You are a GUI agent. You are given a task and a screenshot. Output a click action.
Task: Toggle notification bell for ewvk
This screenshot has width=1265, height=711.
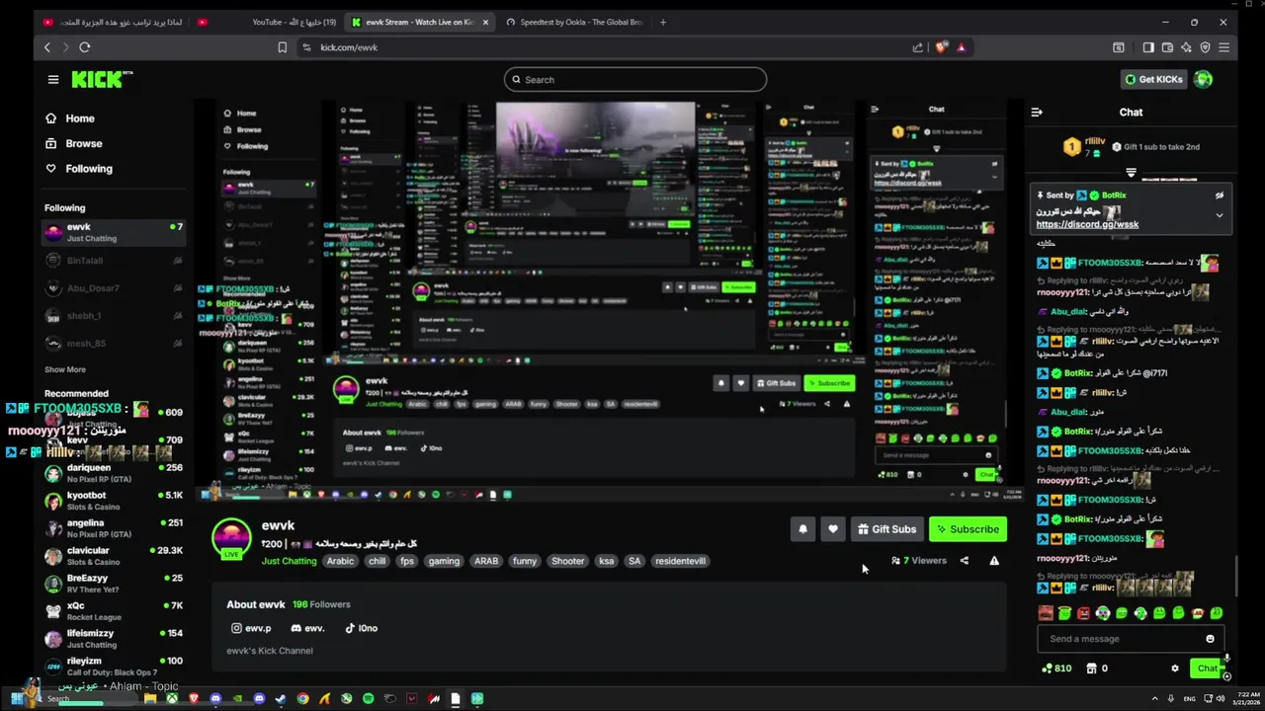pos(802,529)
